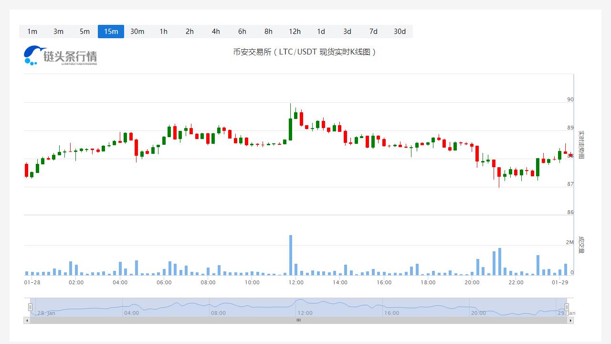This screenshot has width=611, height=344.
Task: Select the 3m interval tab
Action: coord(58,32)
